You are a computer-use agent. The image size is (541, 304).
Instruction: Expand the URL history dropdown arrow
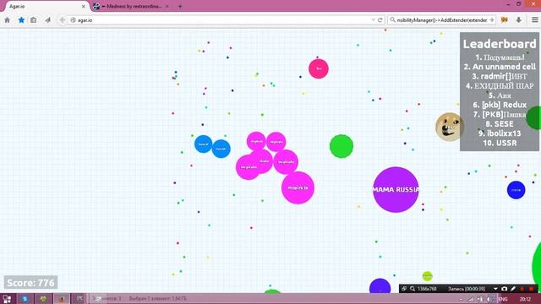point(373,20)
